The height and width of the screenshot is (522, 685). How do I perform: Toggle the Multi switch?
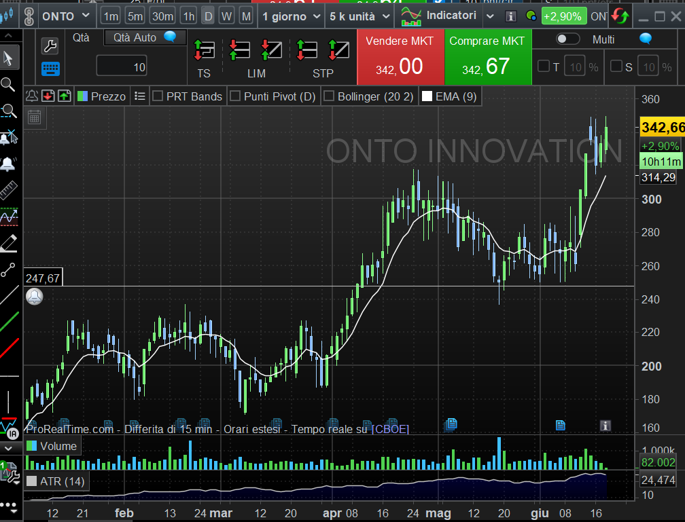(567, 39)
